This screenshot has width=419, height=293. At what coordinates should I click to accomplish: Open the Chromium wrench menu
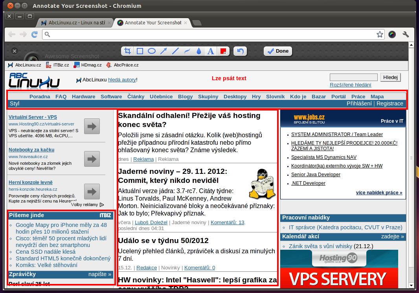coord(406,34)
